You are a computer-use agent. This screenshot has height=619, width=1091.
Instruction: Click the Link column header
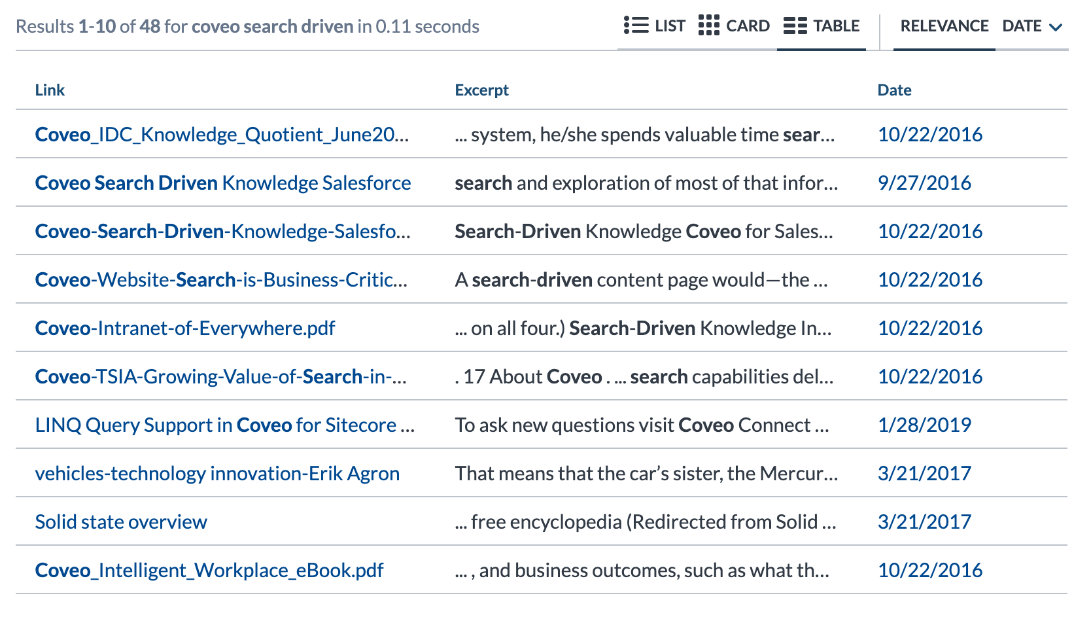(50, 90)
